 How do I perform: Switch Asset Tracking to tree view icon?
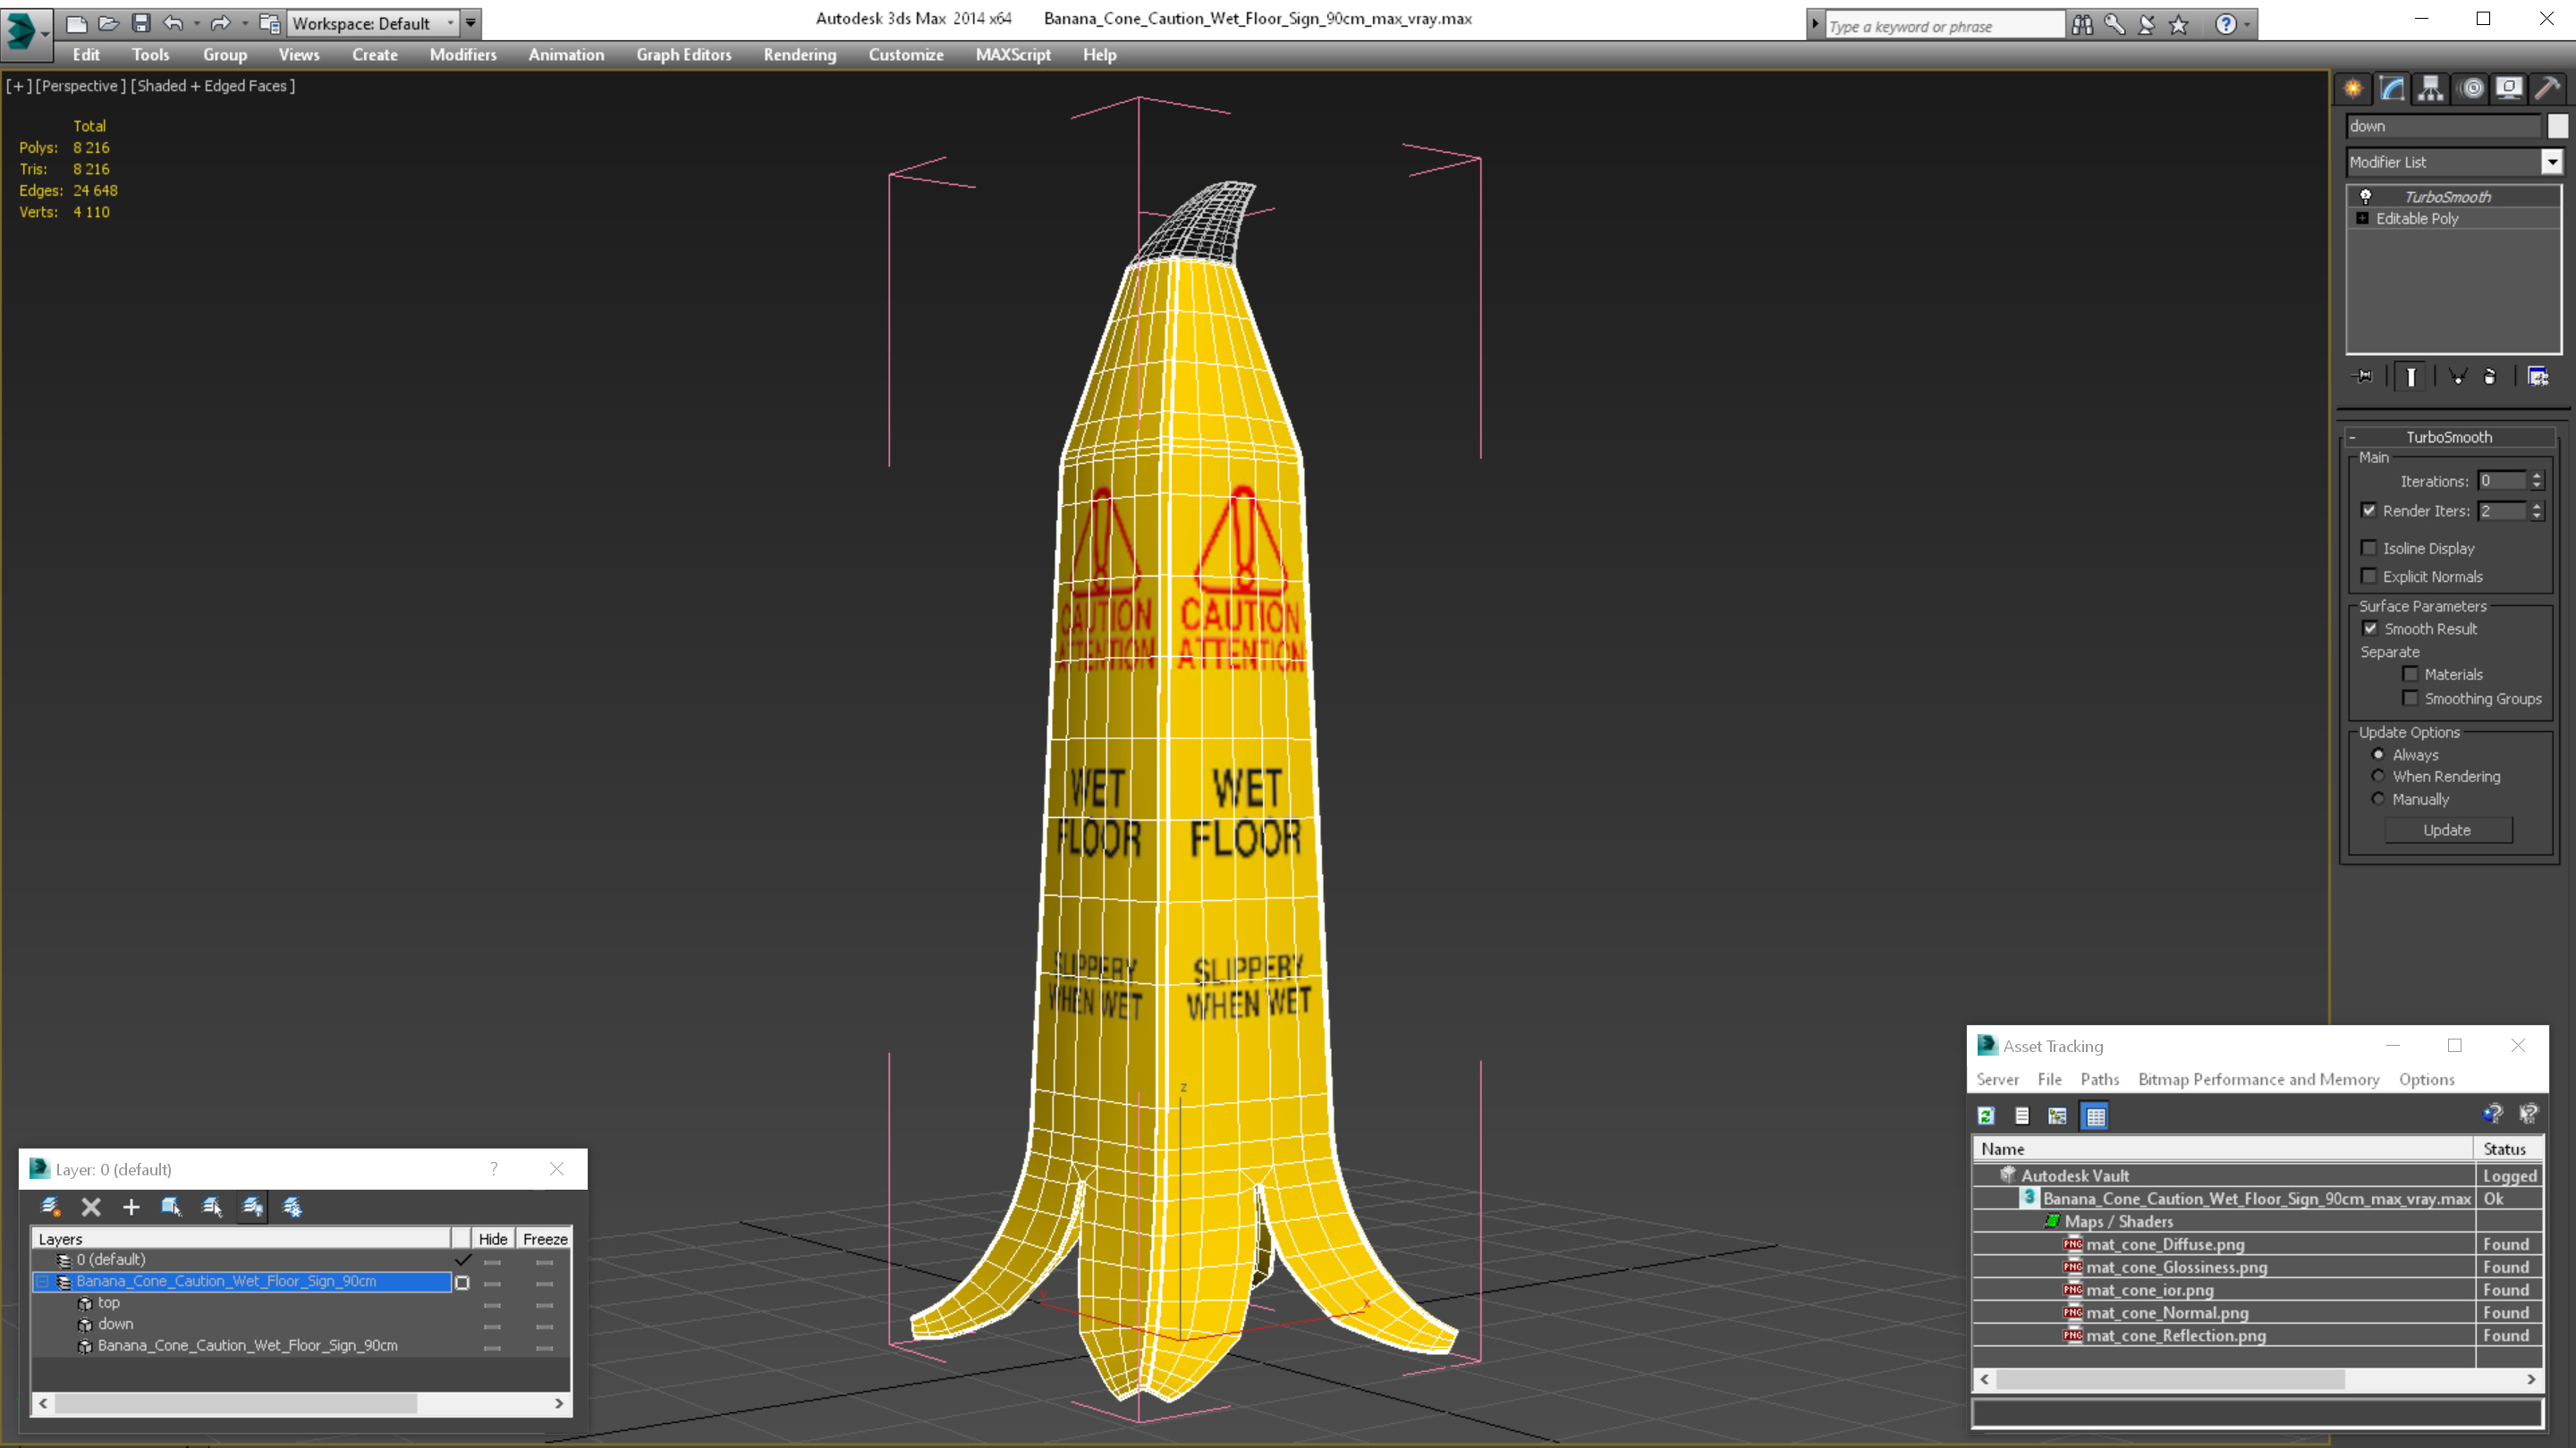click(x=2057, y=1116)
